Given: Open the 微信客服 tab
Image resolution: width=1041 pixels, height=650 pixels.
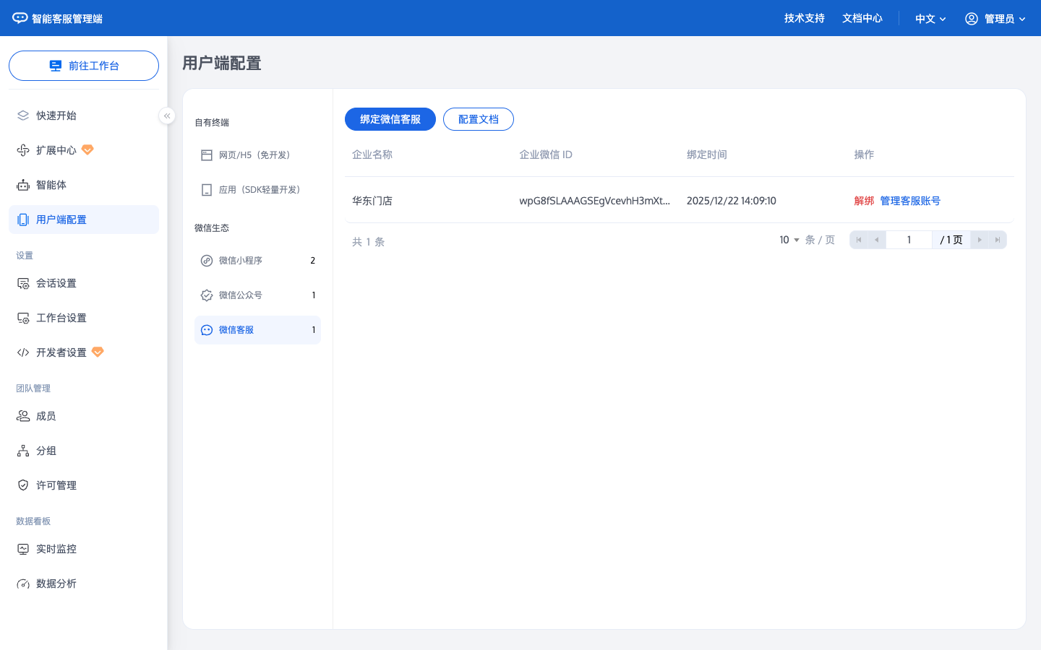Looking at the screenshot, I should pos(257,330).
